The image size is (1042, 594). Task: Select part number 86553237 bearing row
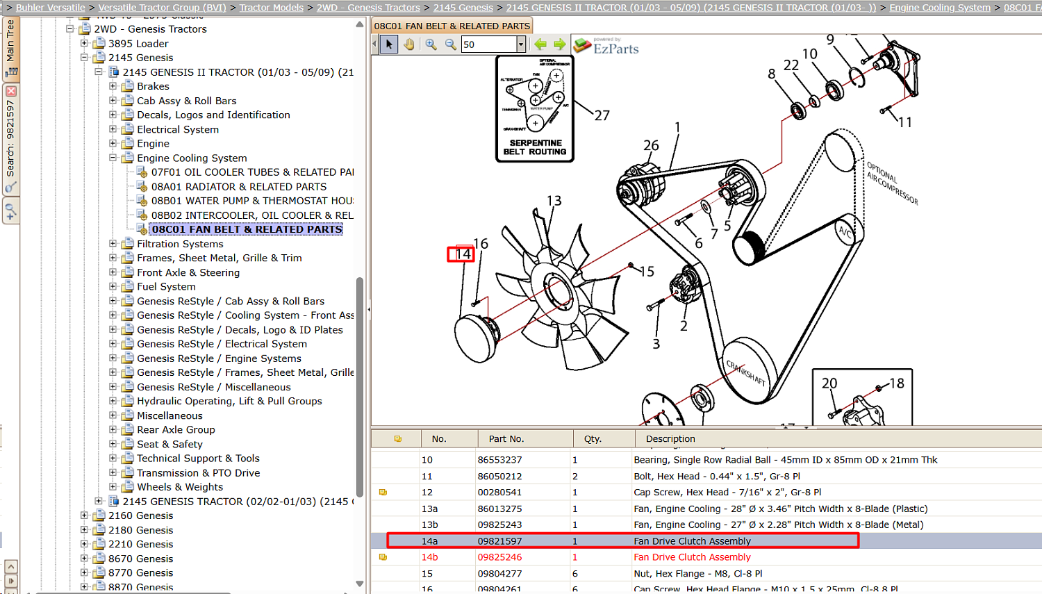[x=706, y=460]
